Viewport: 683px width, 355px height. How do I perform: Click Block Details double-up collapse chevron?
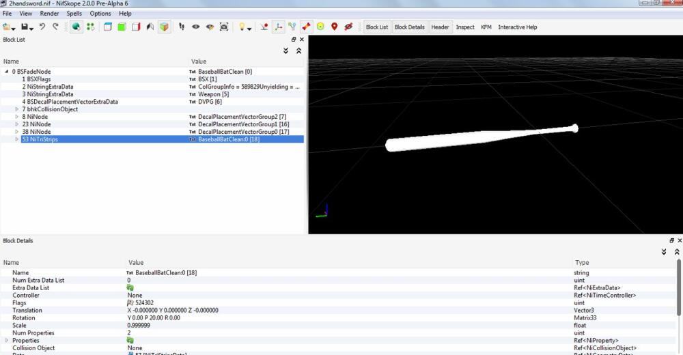[x=677, y=252]
